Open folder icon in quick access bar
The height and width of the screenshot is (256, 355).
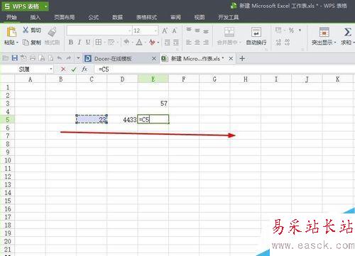[x=6, y=58]
